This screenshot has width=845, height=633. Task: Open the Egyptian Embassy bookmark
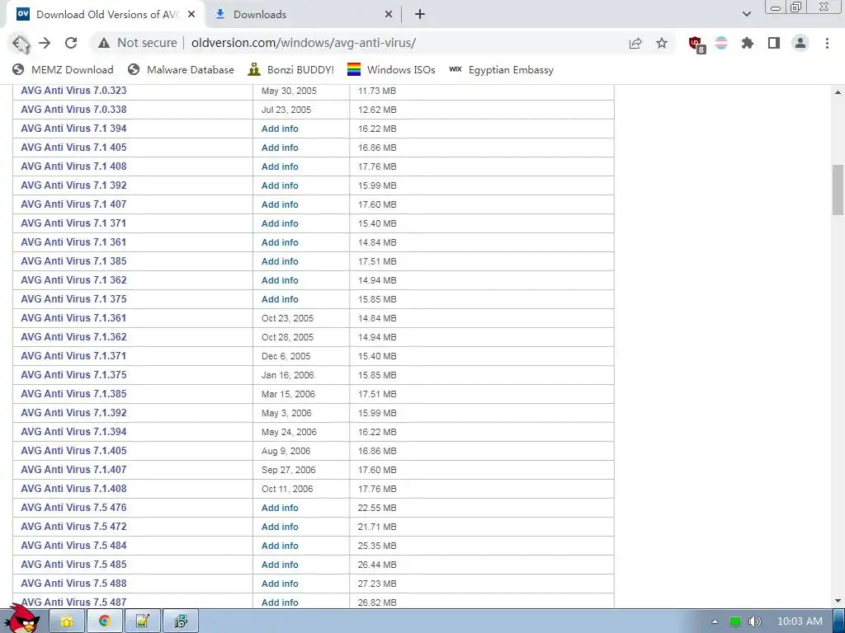(501, 69)
